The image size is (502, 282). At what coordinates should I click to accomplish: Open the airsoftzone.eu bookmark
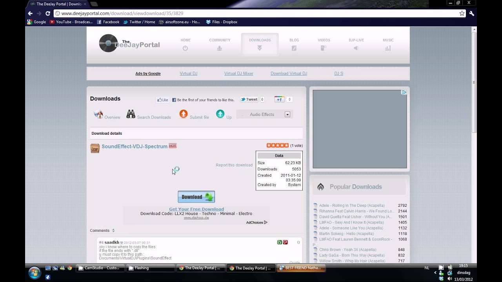click(179, 22)
